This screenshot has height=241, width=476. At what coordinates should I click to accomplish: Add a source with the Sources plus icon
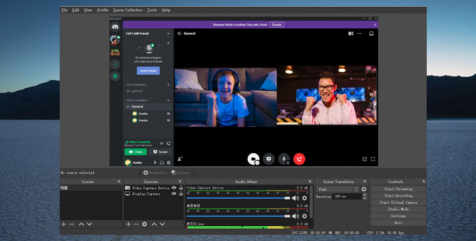[129, 224]
